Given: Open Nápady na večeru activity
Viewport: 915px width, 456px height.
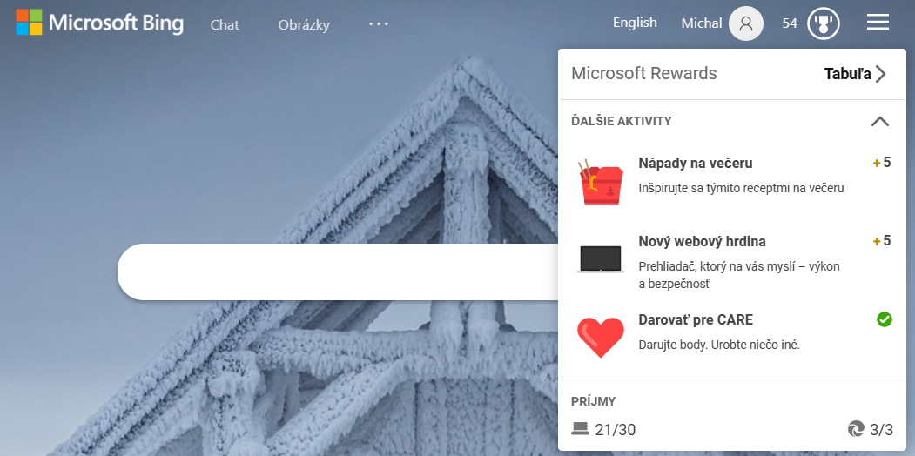Looking at the screenshot, I should click(x=695, y=164).
